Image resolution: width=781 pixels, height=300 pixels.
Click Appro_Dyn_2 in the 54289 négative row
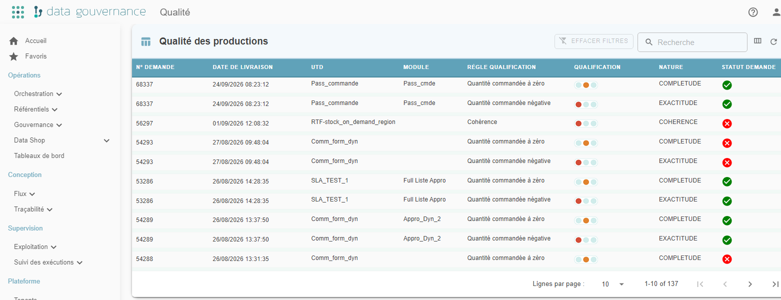point(422,238)
